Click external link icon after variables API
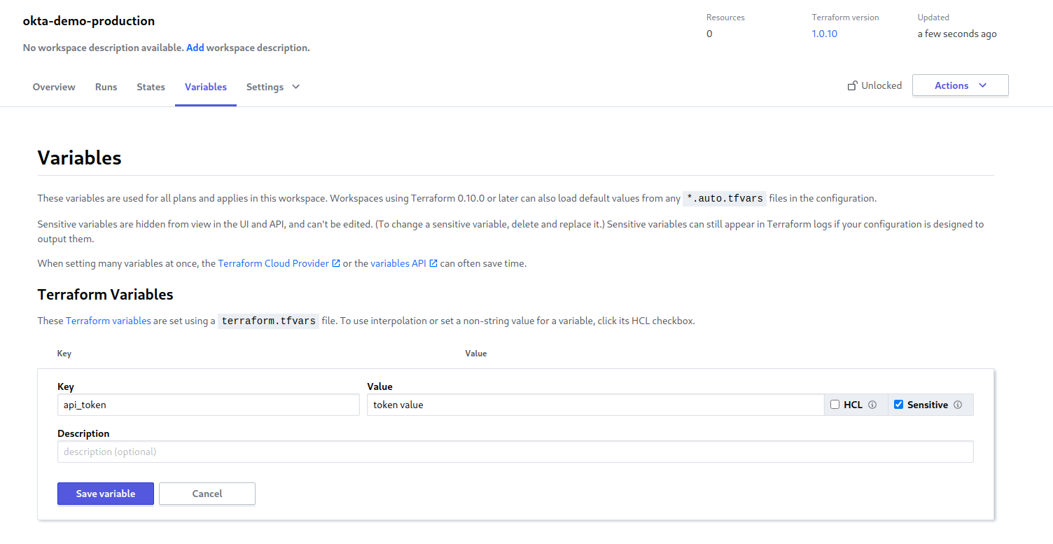The image size is (1053, 544). pos(433,264)
